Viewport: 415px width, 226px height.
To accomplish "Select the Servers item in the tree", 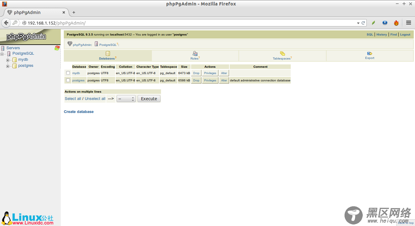I will pos(13,48).
